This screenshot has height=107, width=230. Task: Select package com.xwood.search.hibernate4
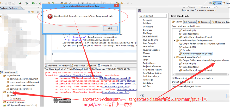tap(23, 82)
